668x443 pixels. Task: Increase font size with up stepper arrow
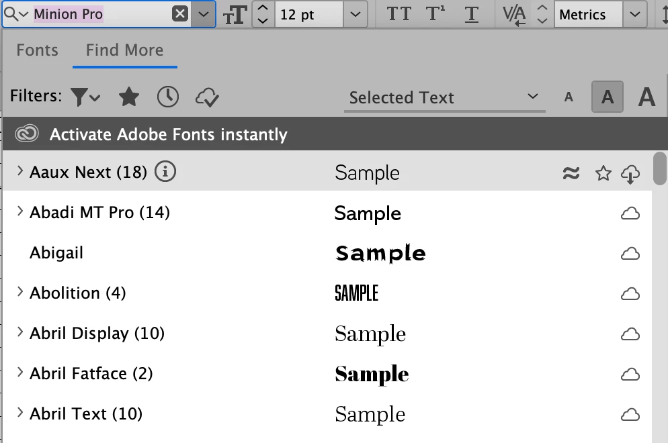263,8
